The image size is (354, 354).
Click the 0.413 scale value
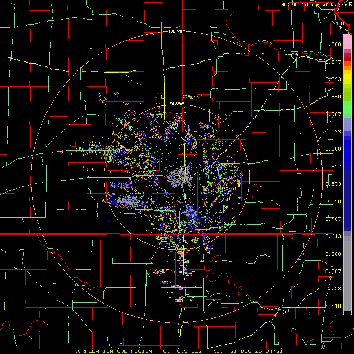click(x=333, y=236)
